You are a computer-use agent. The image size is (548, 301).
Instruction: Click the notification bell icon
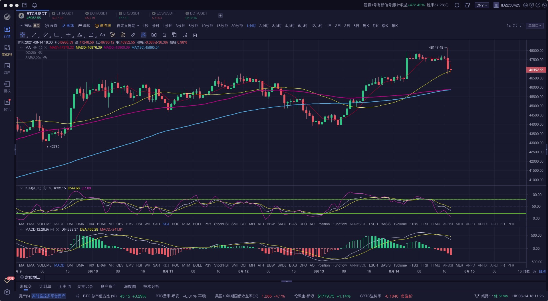pyautogui.click(x=35, y=5)
